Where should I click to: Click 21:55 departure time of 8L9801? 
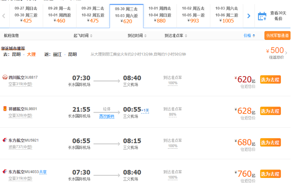click(x=81, y=110)
